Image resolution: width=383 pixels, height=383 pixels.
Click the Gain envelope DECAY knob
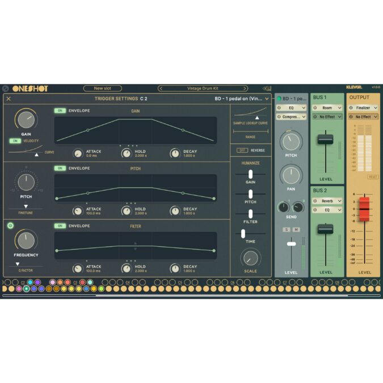pos(175,153)
